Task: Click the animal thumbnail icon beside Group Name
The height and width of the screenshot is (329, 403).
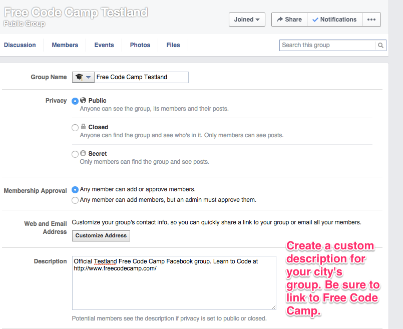Action: tap(79, 77)
